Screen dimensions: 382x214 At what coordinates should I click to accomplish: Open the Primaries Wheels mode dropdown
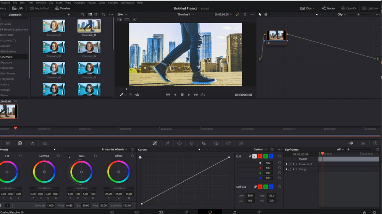pyautogui.click(x=114, y=149)
